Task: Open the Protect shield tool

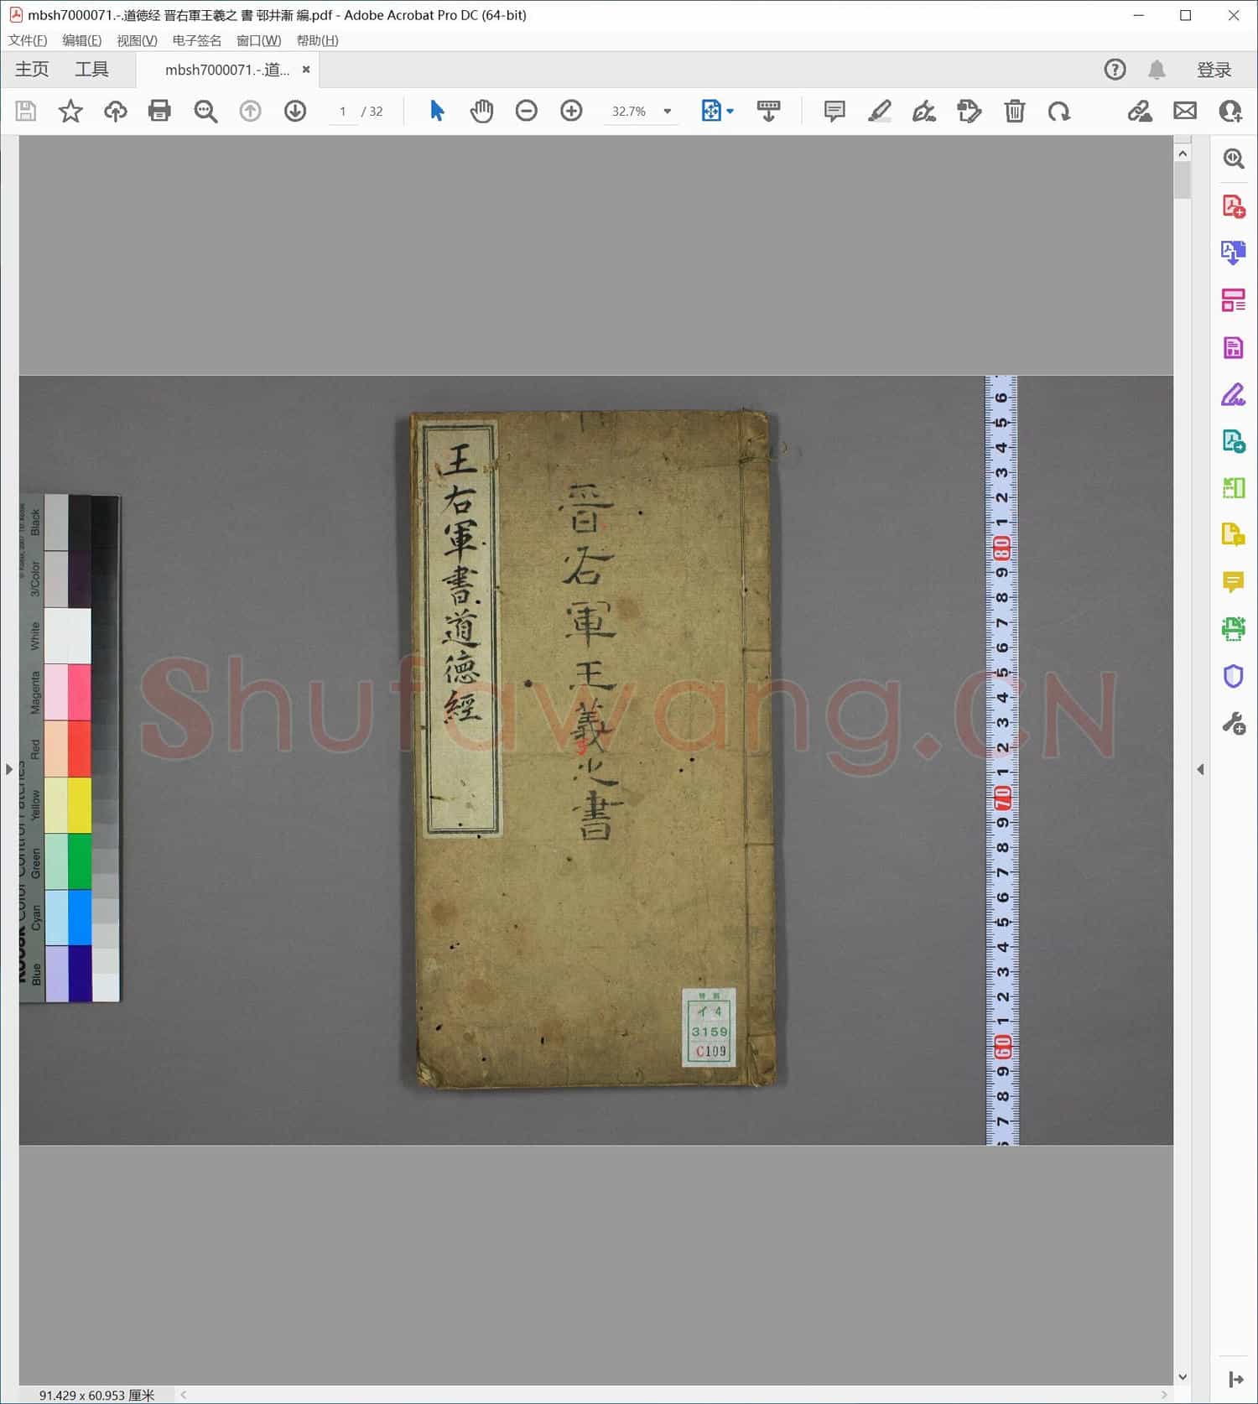Action: (x=1234, y=676)
